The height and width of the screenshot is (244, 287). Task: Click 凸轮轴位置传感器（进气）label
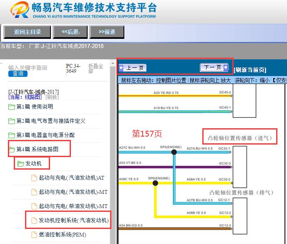[x=240, y=138]
